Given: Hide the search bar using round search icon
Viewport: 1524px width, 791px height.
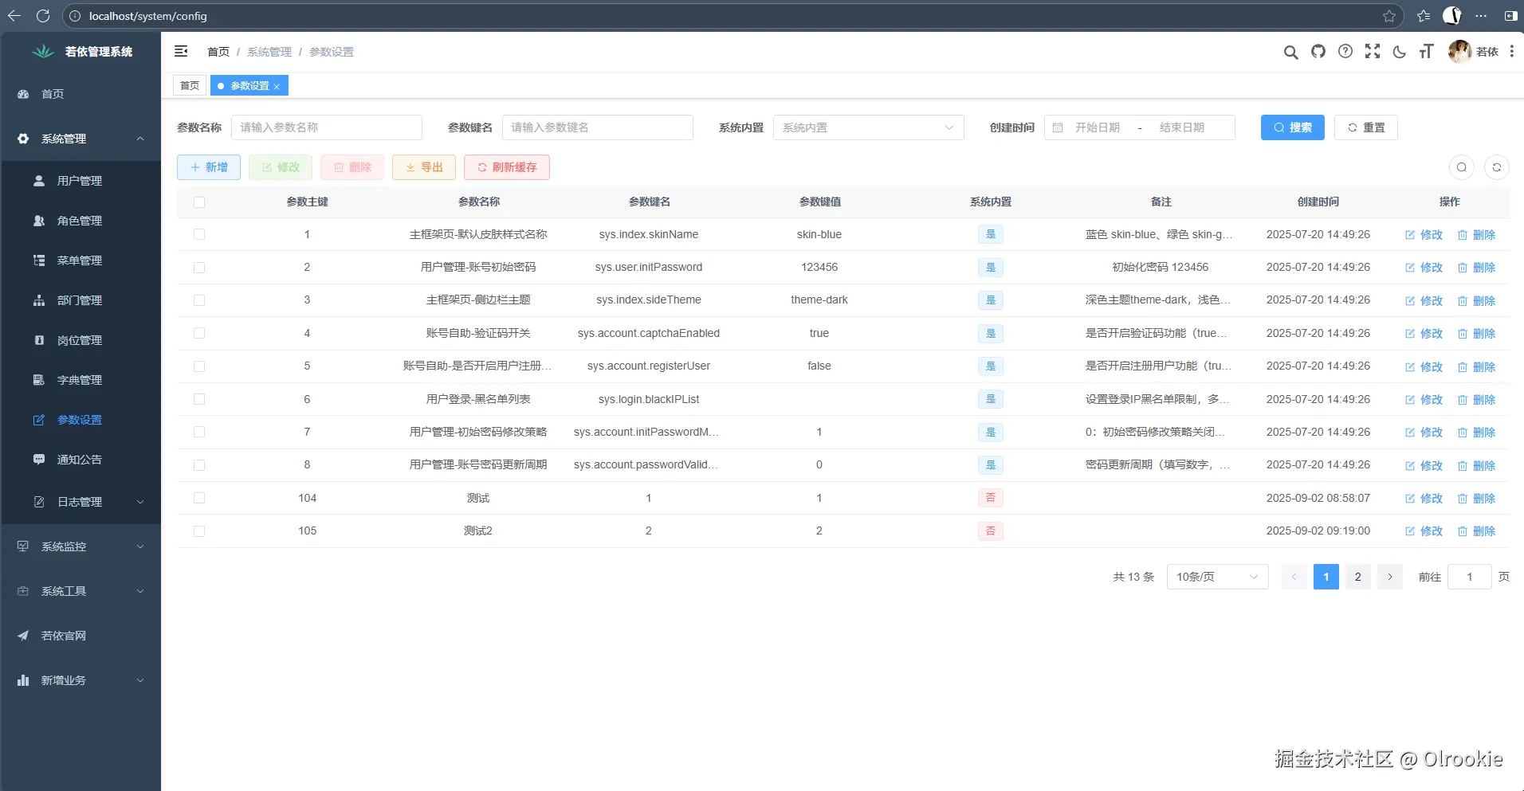Looking at the screenshot, I should (x=1462, y=167).
